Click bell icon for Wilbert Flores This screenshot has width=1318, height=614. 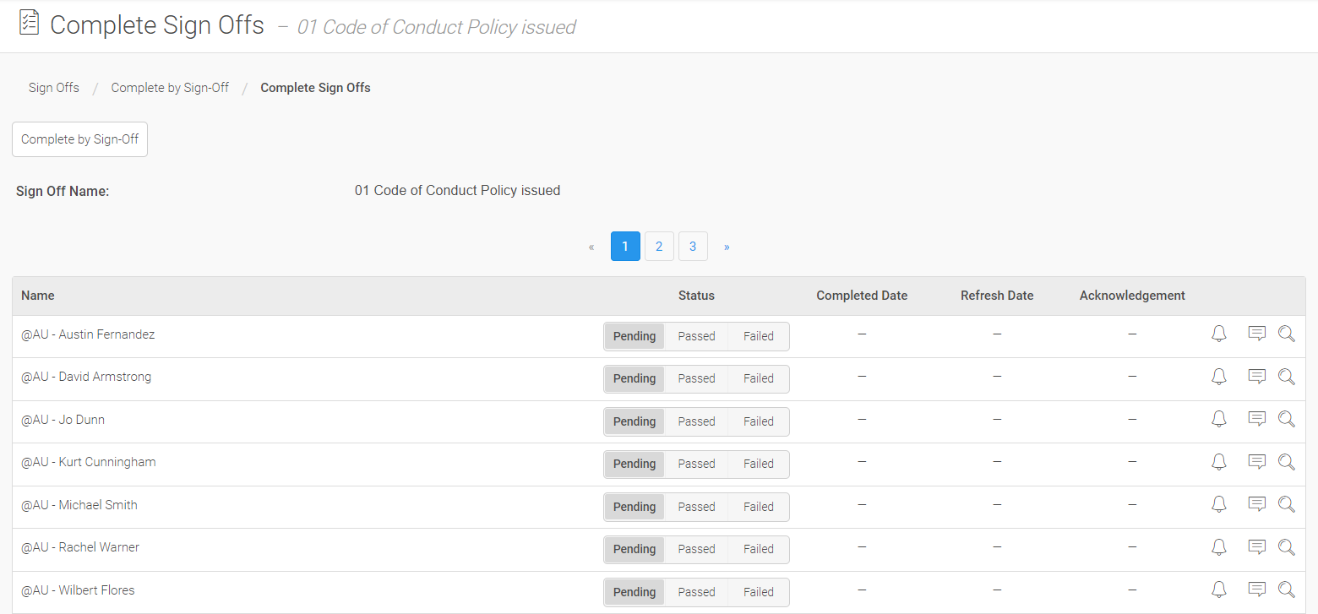click(x=1218, y=590)
